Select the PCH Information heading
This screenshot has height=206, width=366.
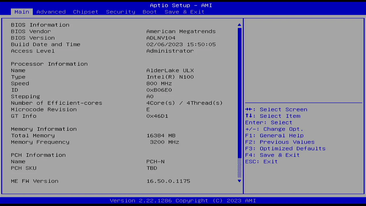click(38, 155)
